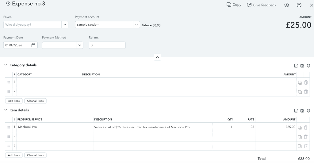Click Add lines under Item details
Screen dimensions: 314x163
coord(14,155)
